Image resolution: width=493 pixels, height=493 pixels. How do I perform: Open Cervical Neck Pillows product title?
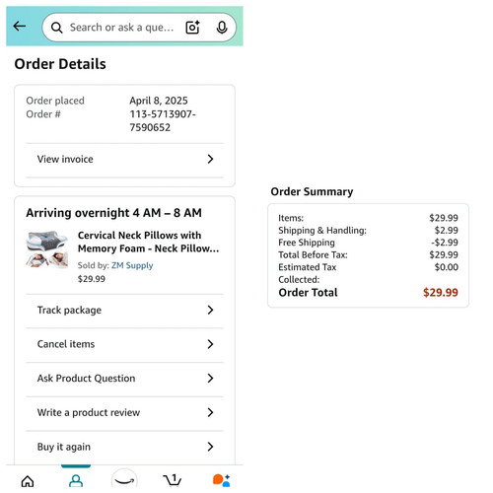pyautogui.click(x=148, y=242)
